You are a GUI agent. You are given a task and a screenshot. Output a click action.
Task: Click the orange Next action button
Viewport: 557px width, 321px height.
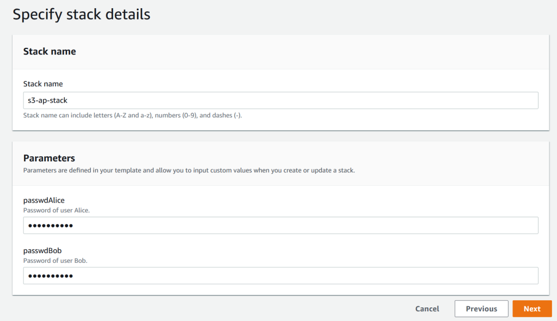click(532, 309)
